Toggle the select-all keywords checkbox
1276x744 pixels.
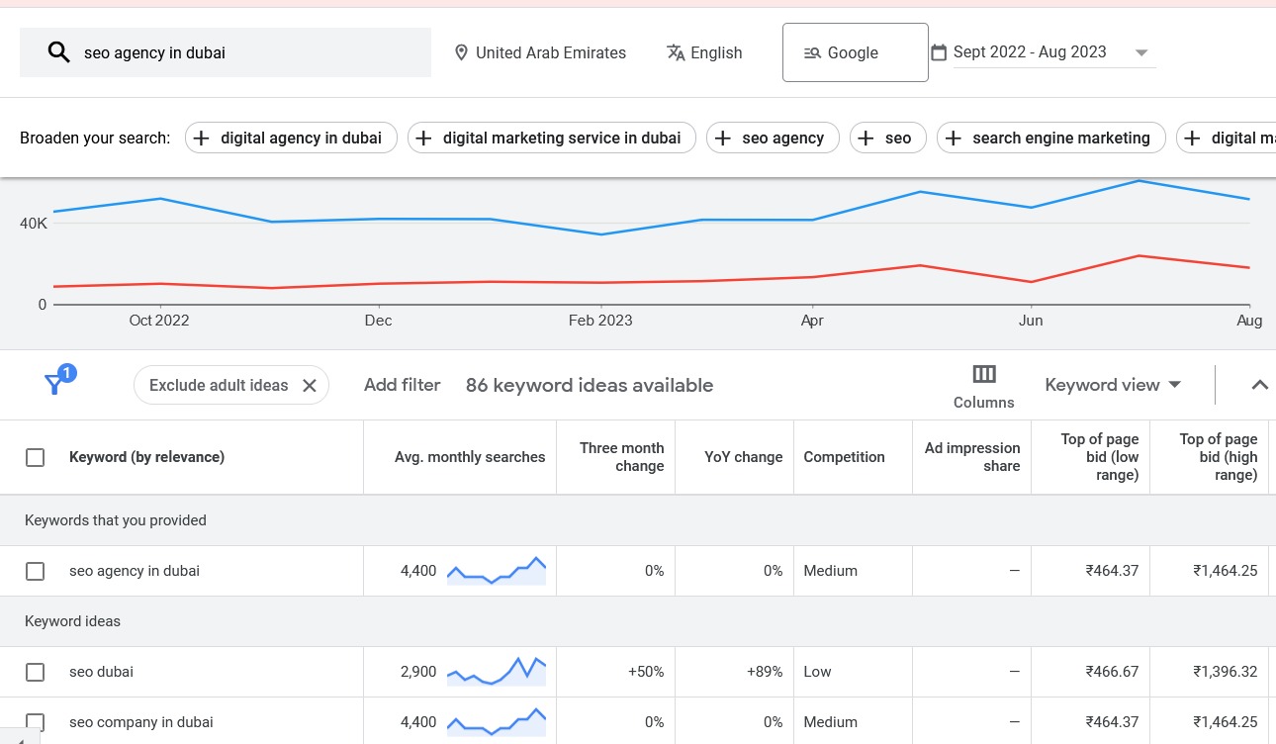pyautogui.click(x=36, y=457)
